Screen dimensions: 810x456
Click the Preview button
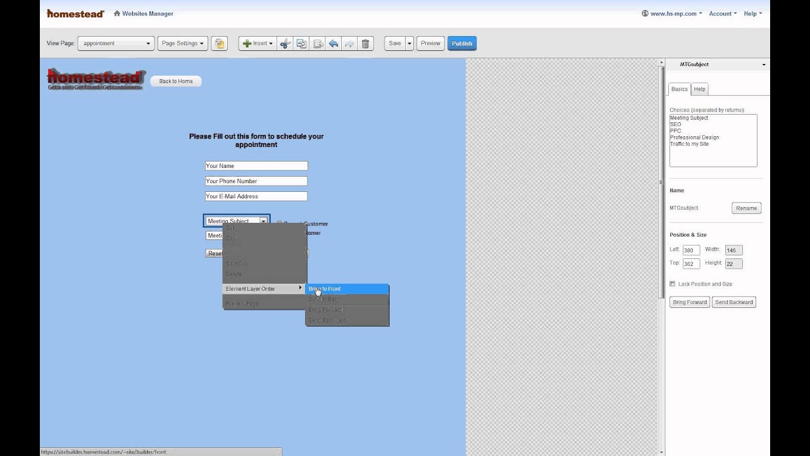click(430, 44)
